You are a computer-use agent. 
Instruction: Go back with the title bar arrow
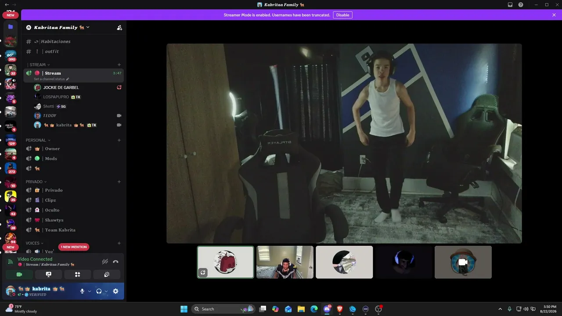[x=6, y=5]
